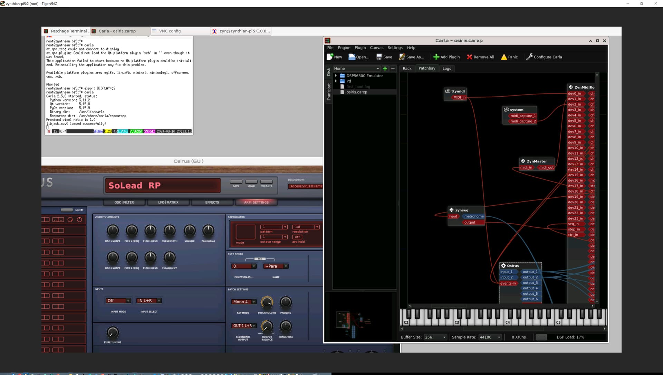Open the Canvas menu
663x375 pixels.
[376, 48]
